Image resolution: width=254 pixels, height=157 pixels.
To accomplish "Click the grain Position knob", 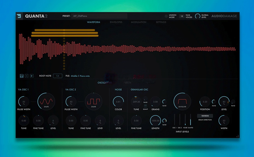I will pos(205,102).
